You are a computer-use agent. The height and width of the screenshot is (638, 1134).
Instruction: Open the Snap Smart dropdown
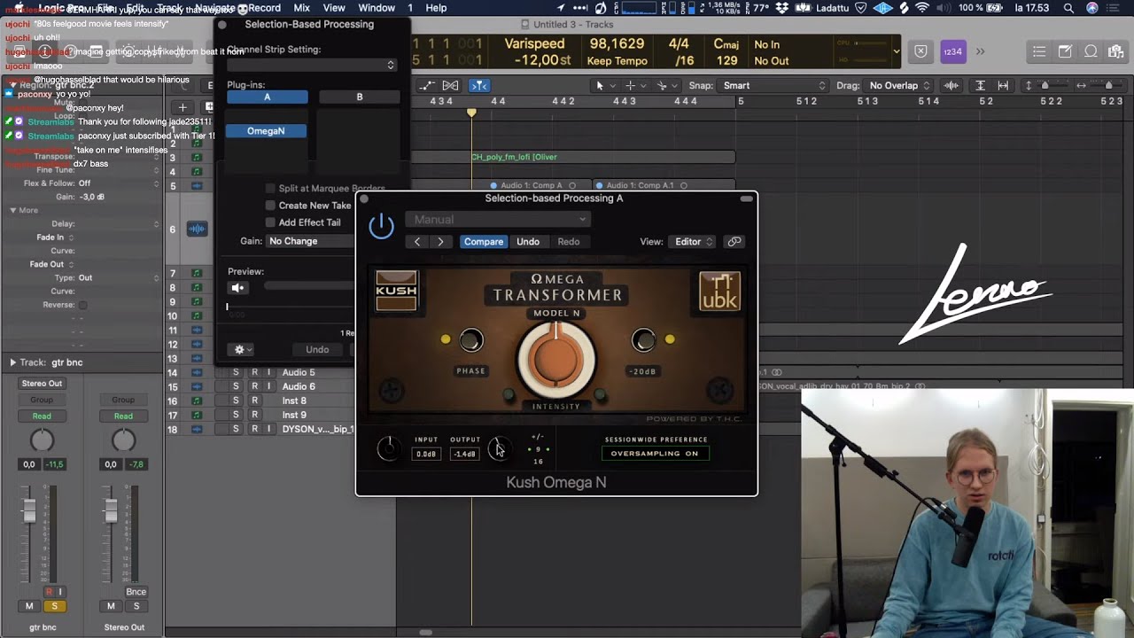pyautogui.click(x=773, y=85)
